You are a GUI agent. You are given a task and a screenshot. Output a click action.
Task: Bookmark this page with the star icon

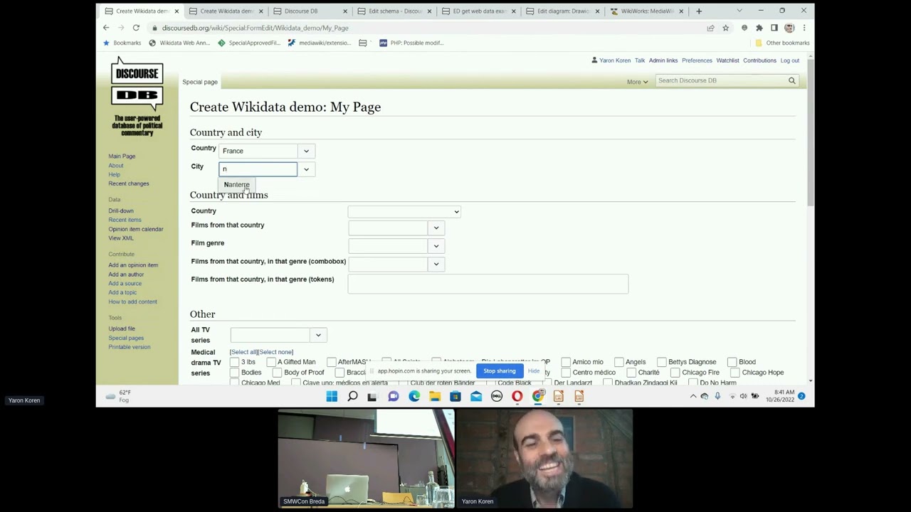(725, 28)
